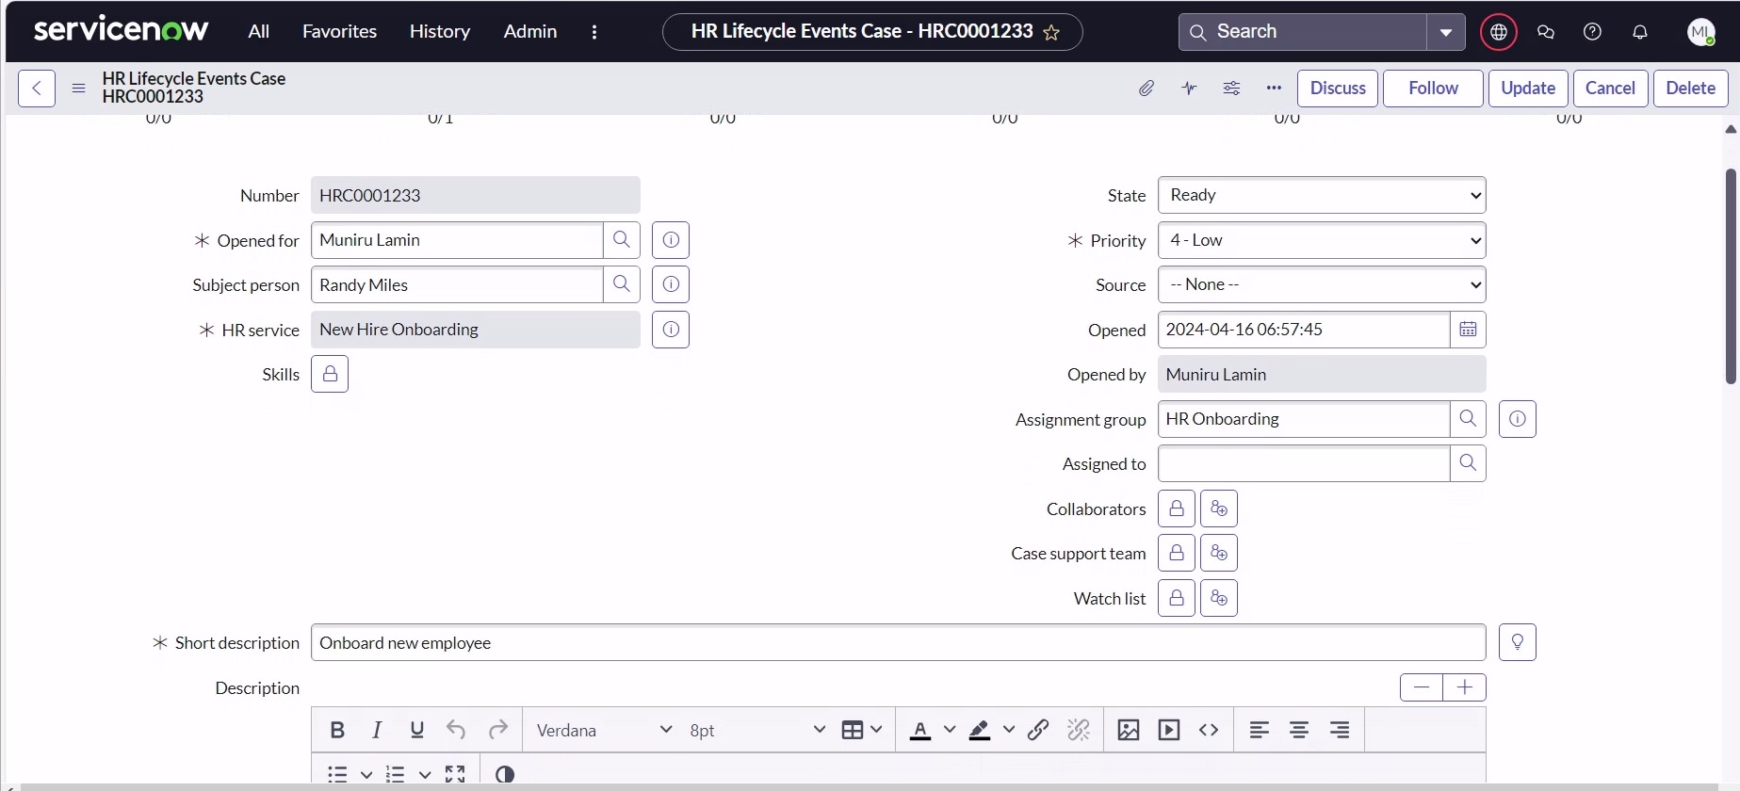This screenshot has width=1740, height=791.
Task: Open the Priority dropdown
Action: point(1322,240)
